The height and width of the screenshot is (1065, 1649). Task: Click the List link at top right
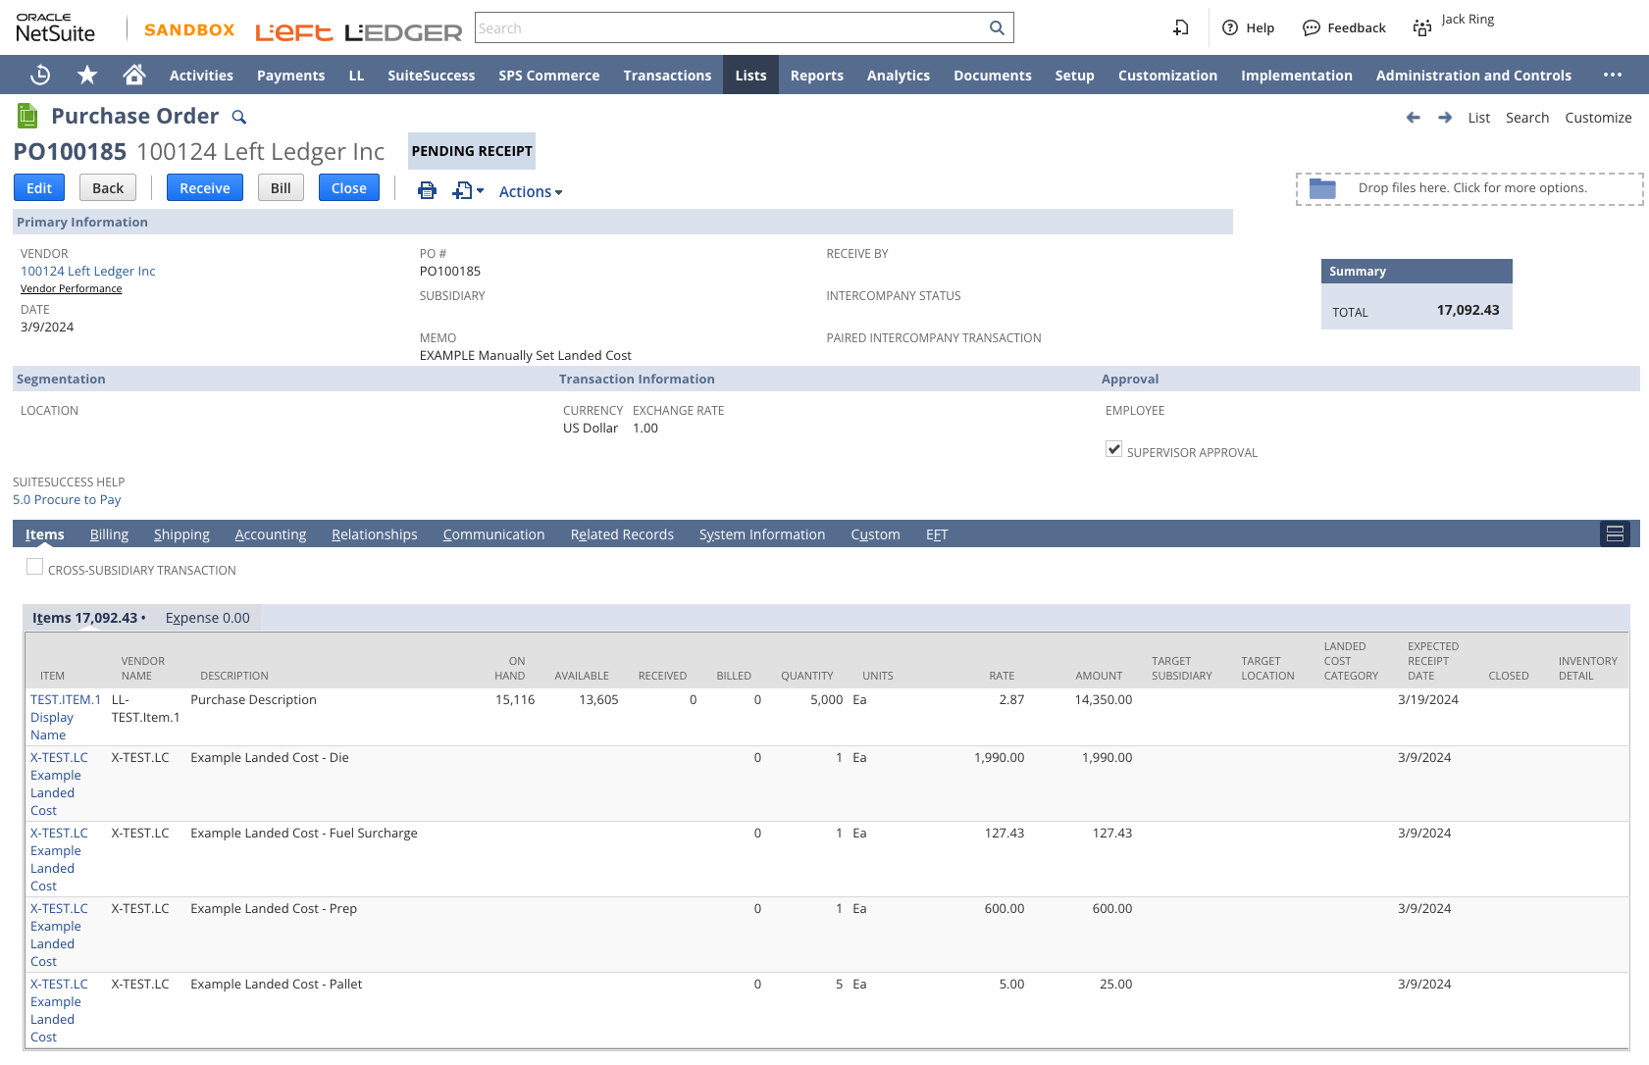1479,118
